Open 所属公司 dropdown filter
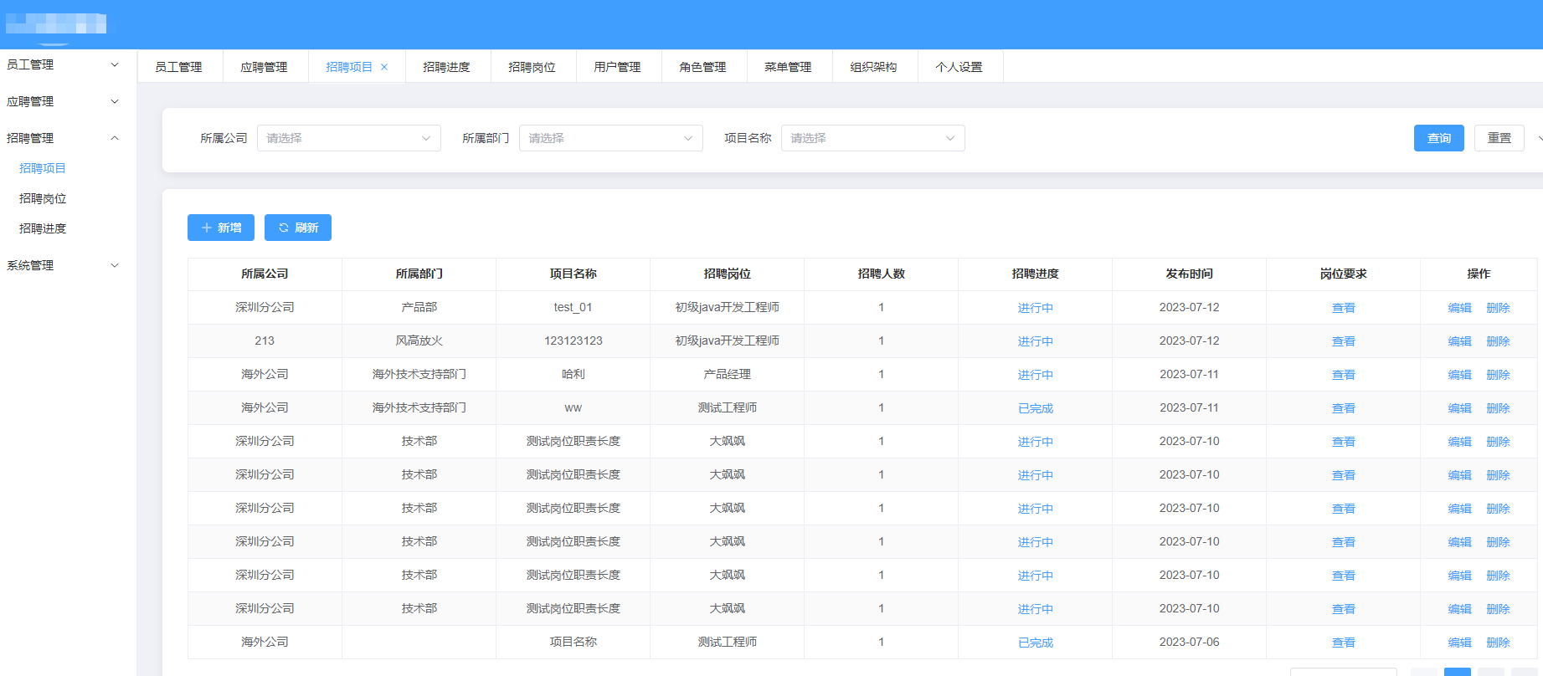This screenshot has width=1543, height=676. point(348,138)
